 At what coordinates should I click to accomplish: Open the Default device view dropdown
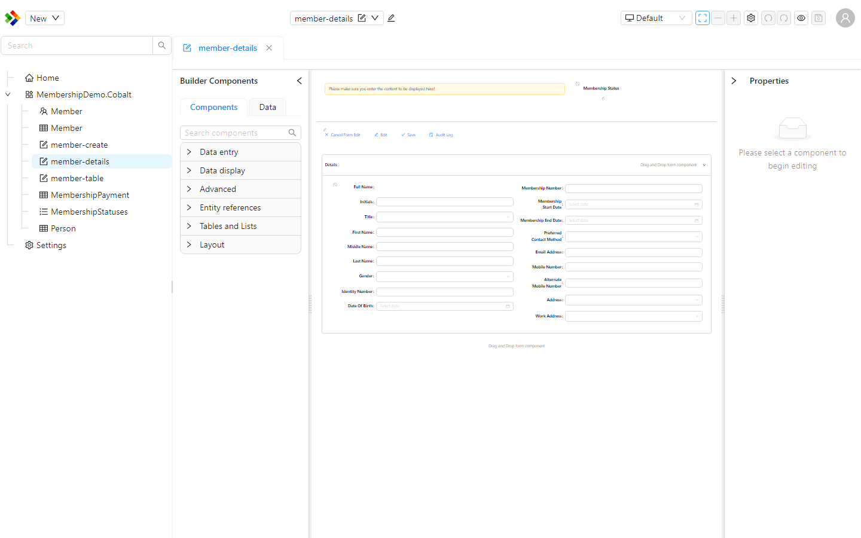tap(656, 18)
